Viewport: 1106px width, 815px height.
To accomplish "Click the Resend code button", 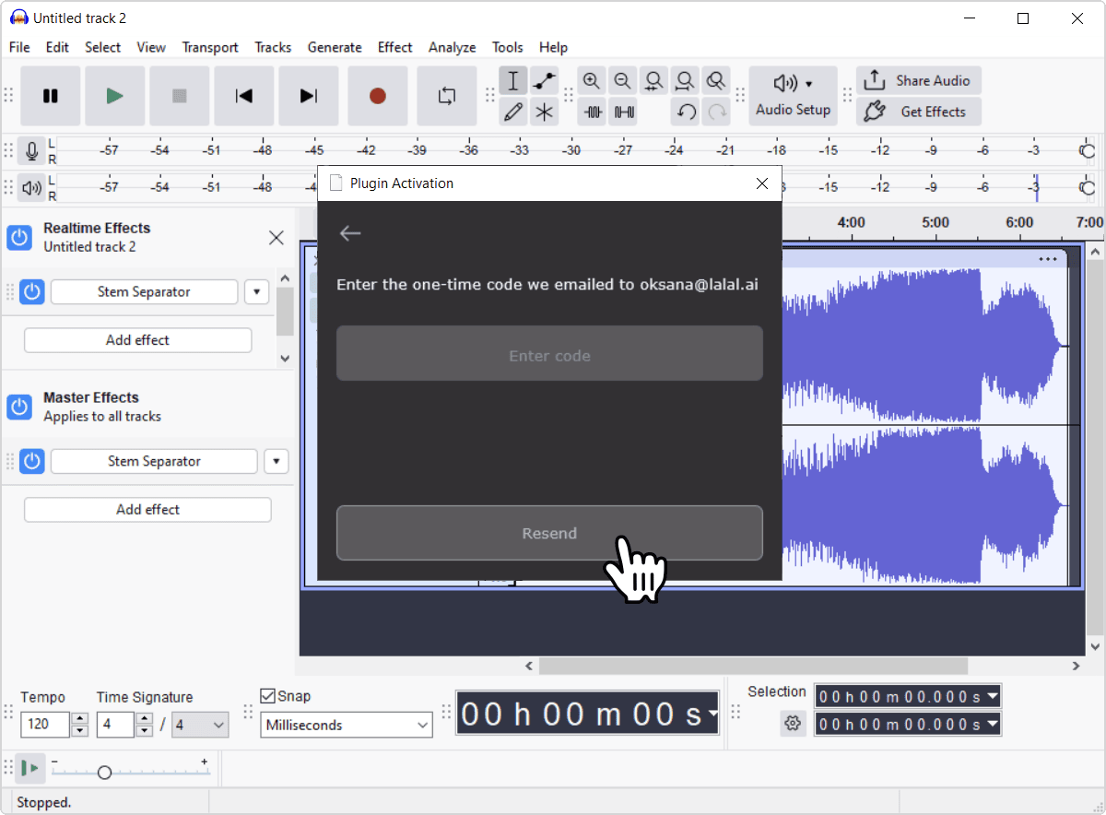I will (x=549, y=533).
